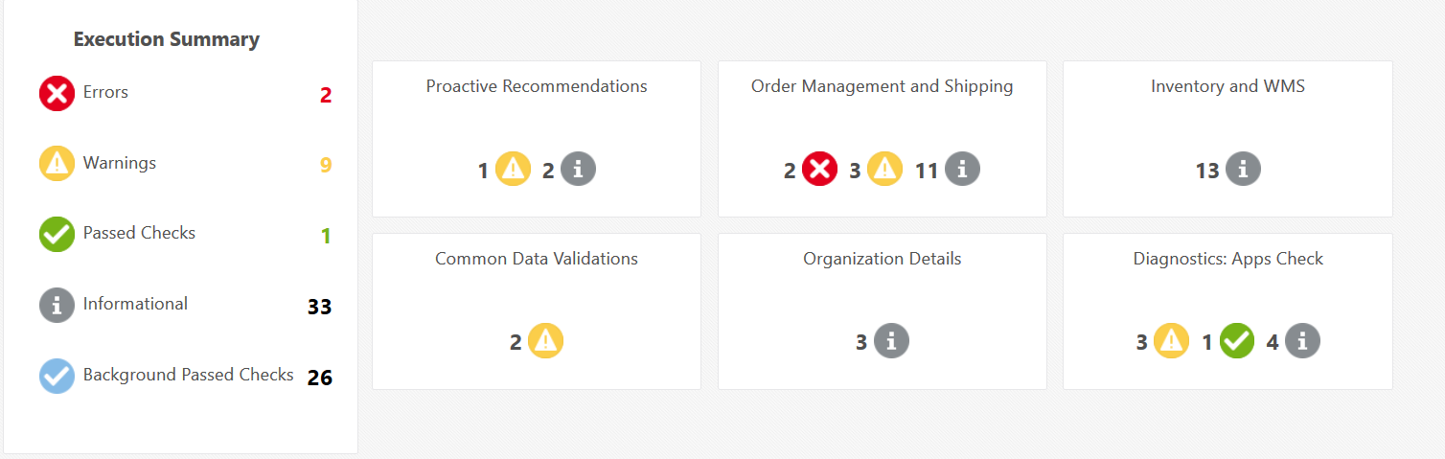This screenshot has height=459, width=1445.
Task: Click the green Passed Checks icon
Action: (x=57, y=234)
